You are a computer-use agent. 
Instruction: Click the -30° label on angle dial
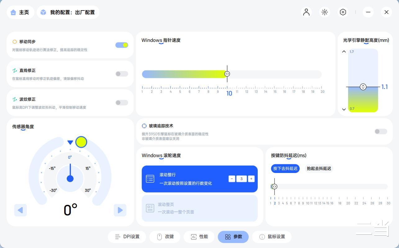pos(53,190)
